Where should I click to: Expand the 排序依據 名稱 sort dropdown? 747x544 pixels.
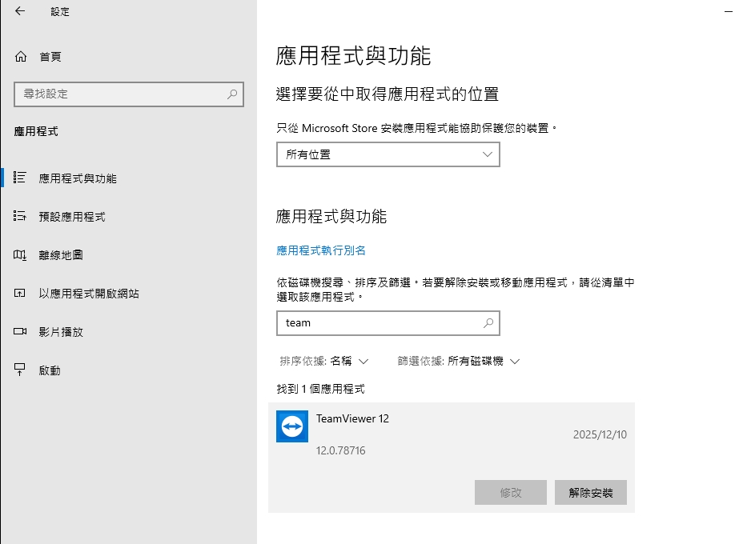(324, 362)
